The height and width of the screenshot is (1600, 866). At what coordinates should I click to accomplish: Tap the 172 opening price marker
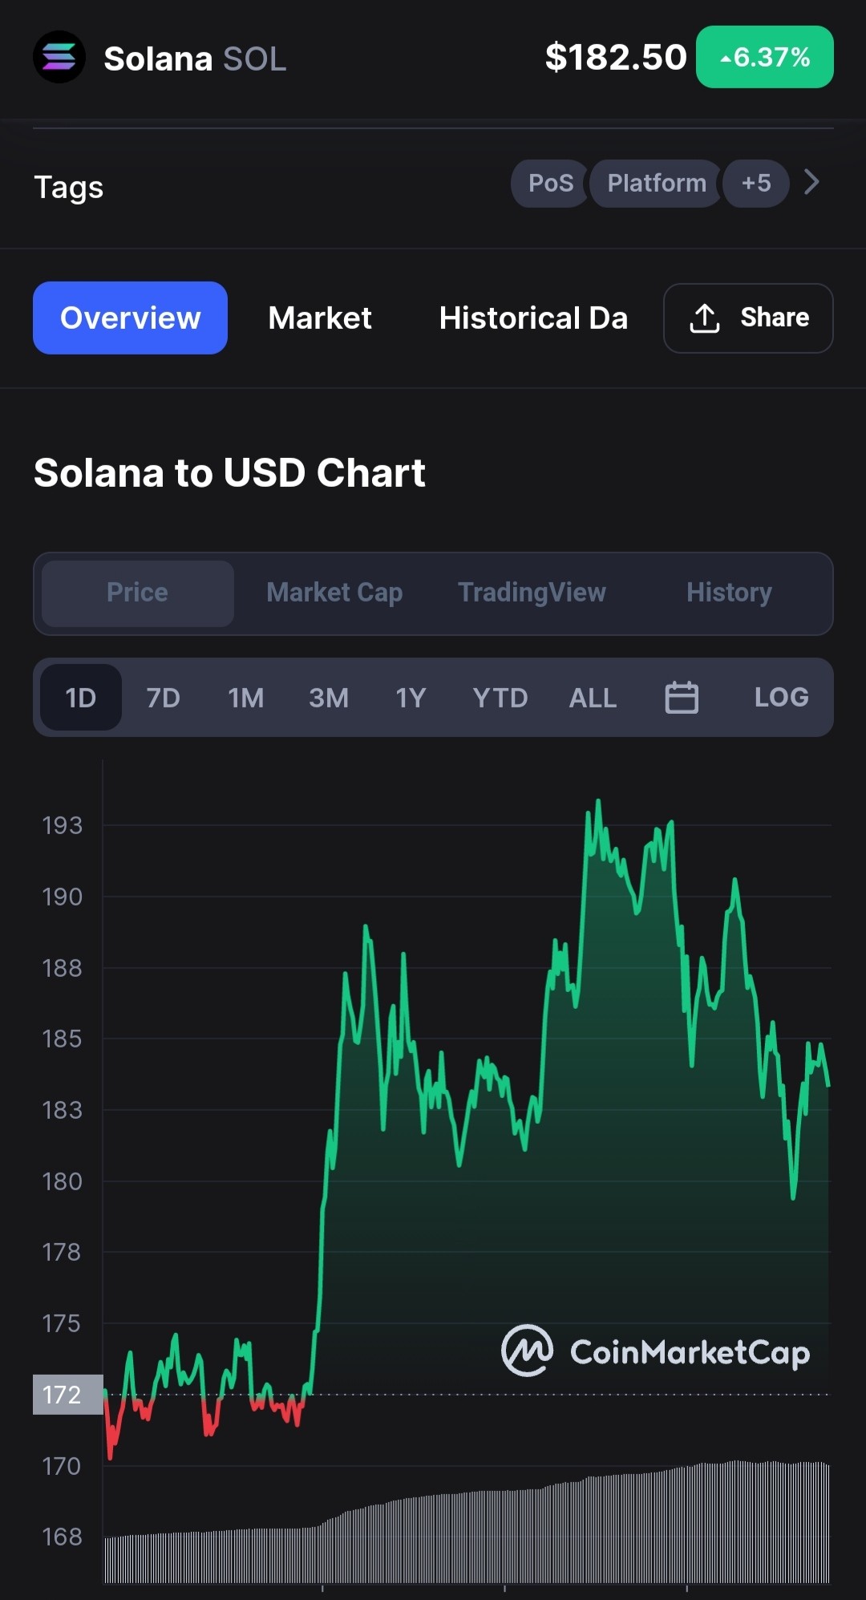[x=68, y=1395]
